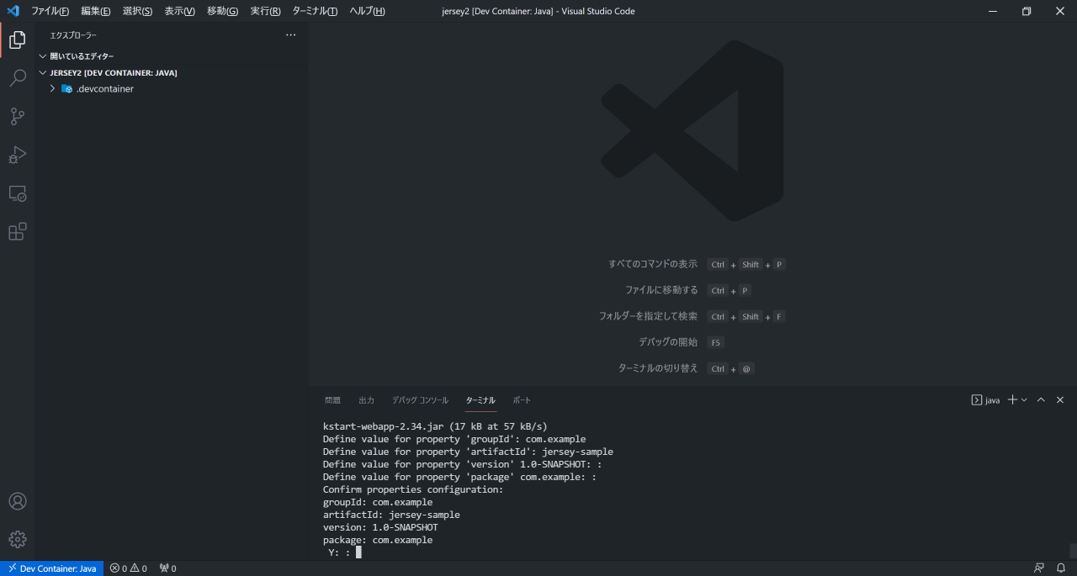Click the text 'Confirm properties configuration:'
The width and height of the screenshot is (1077, 576).
[413, 489]
